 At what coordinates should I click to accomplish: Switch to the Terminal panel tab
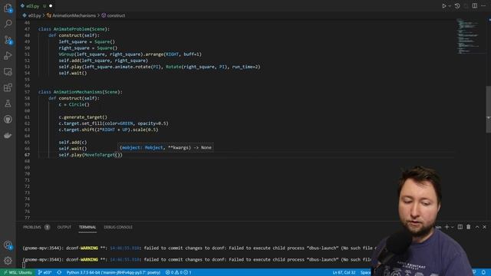point(87,227)
